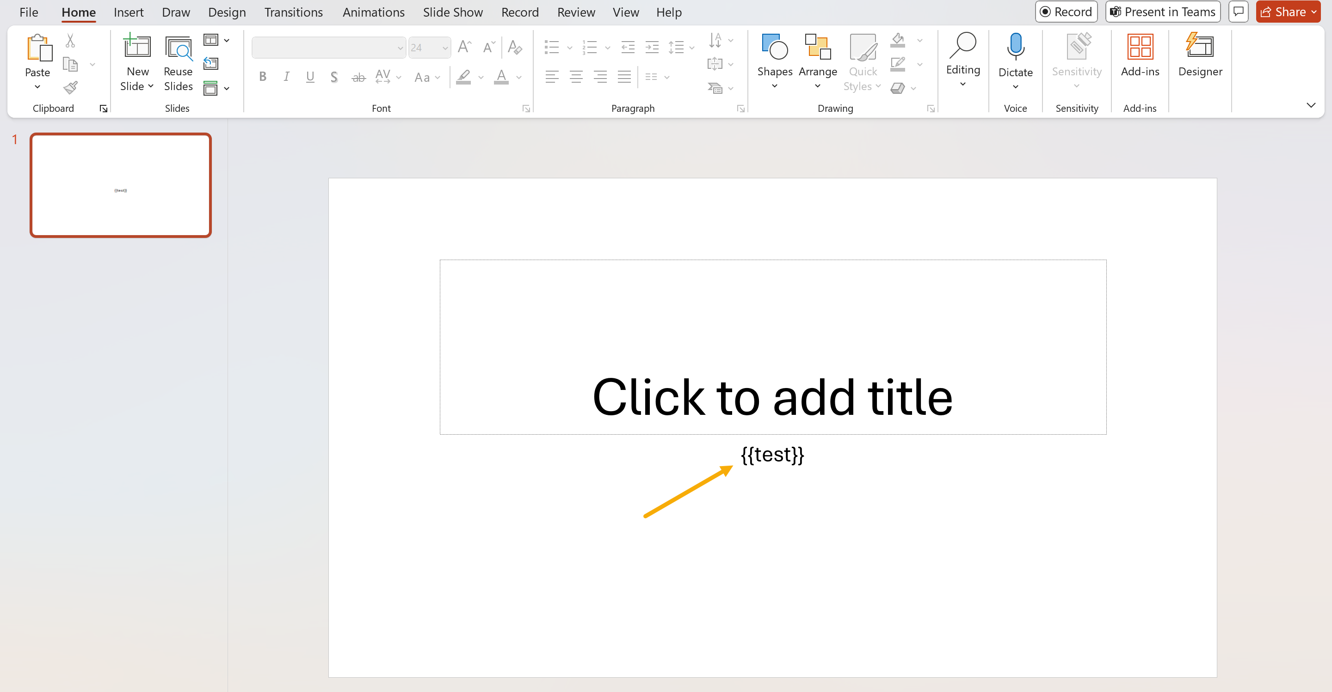Image resolution: width=1332 pixels, height=692 pixels.
Task: Select slide 1 thumbnail
Action: pyautogui.click(x=120, y=185)
